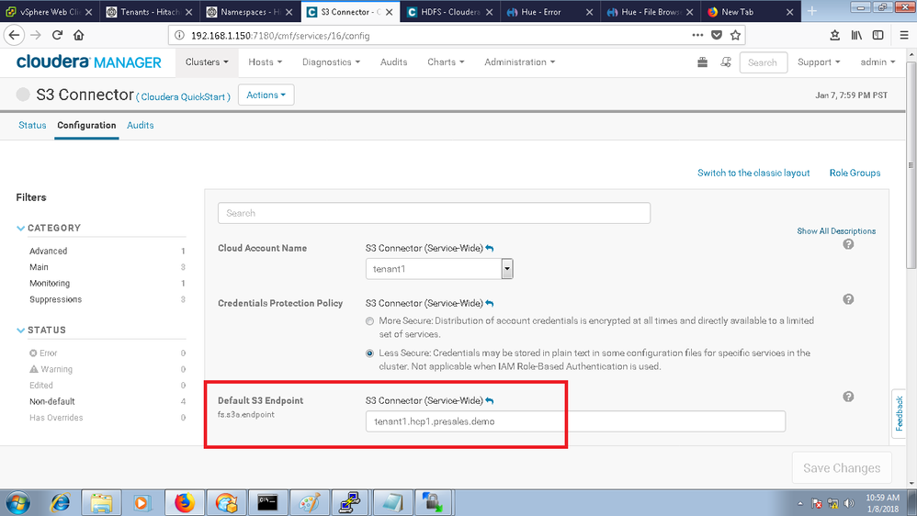917x516 pixels.
Task: Open the Feedback side tab
Action: 899,413
